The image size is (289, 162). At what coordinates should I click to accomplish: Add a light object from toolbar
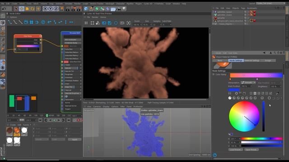(124, 9)
